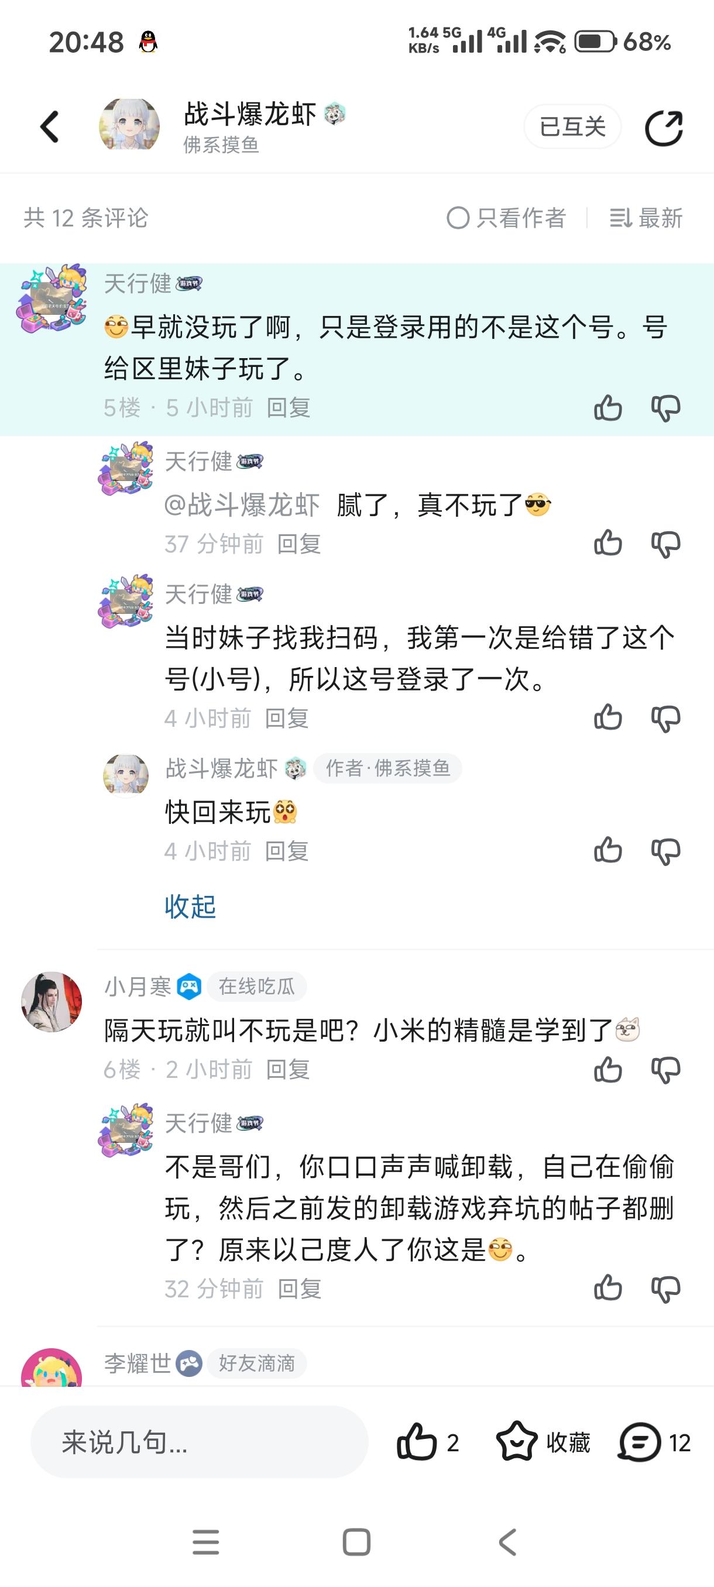Tap the share icon at top right
This screenshot has width=714, height=1587.
(x=664, y=128)
